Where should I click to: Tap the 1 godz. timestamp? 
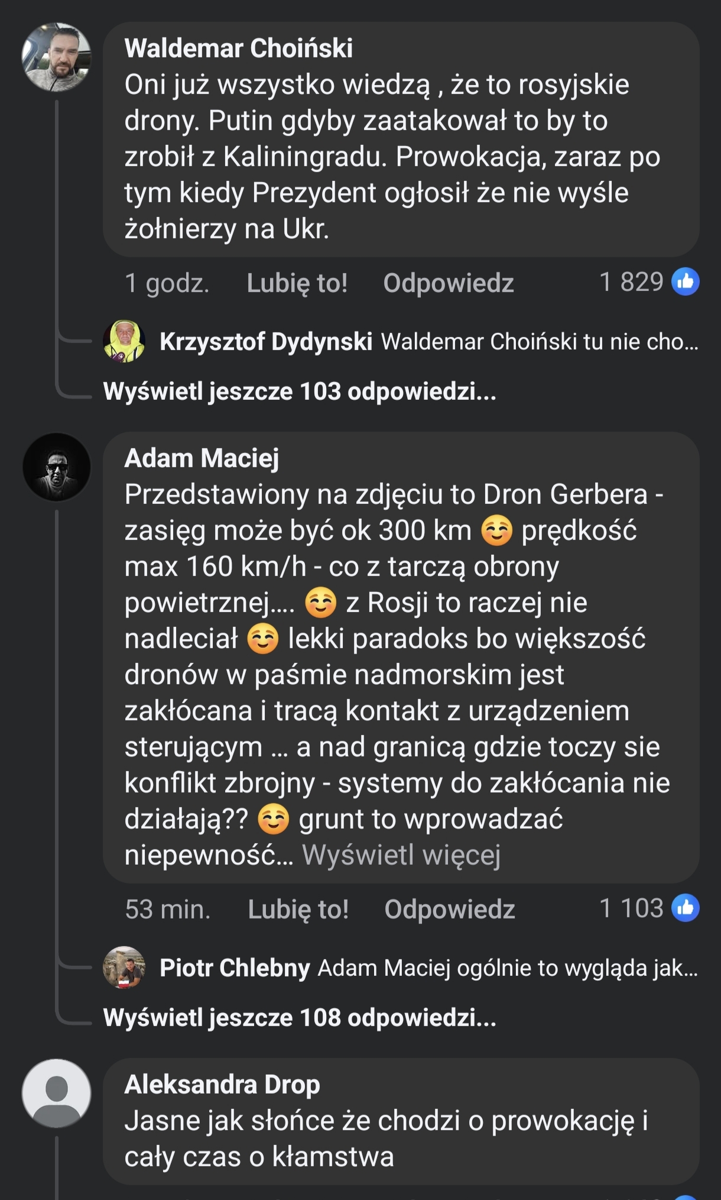[x=167, y=283]
